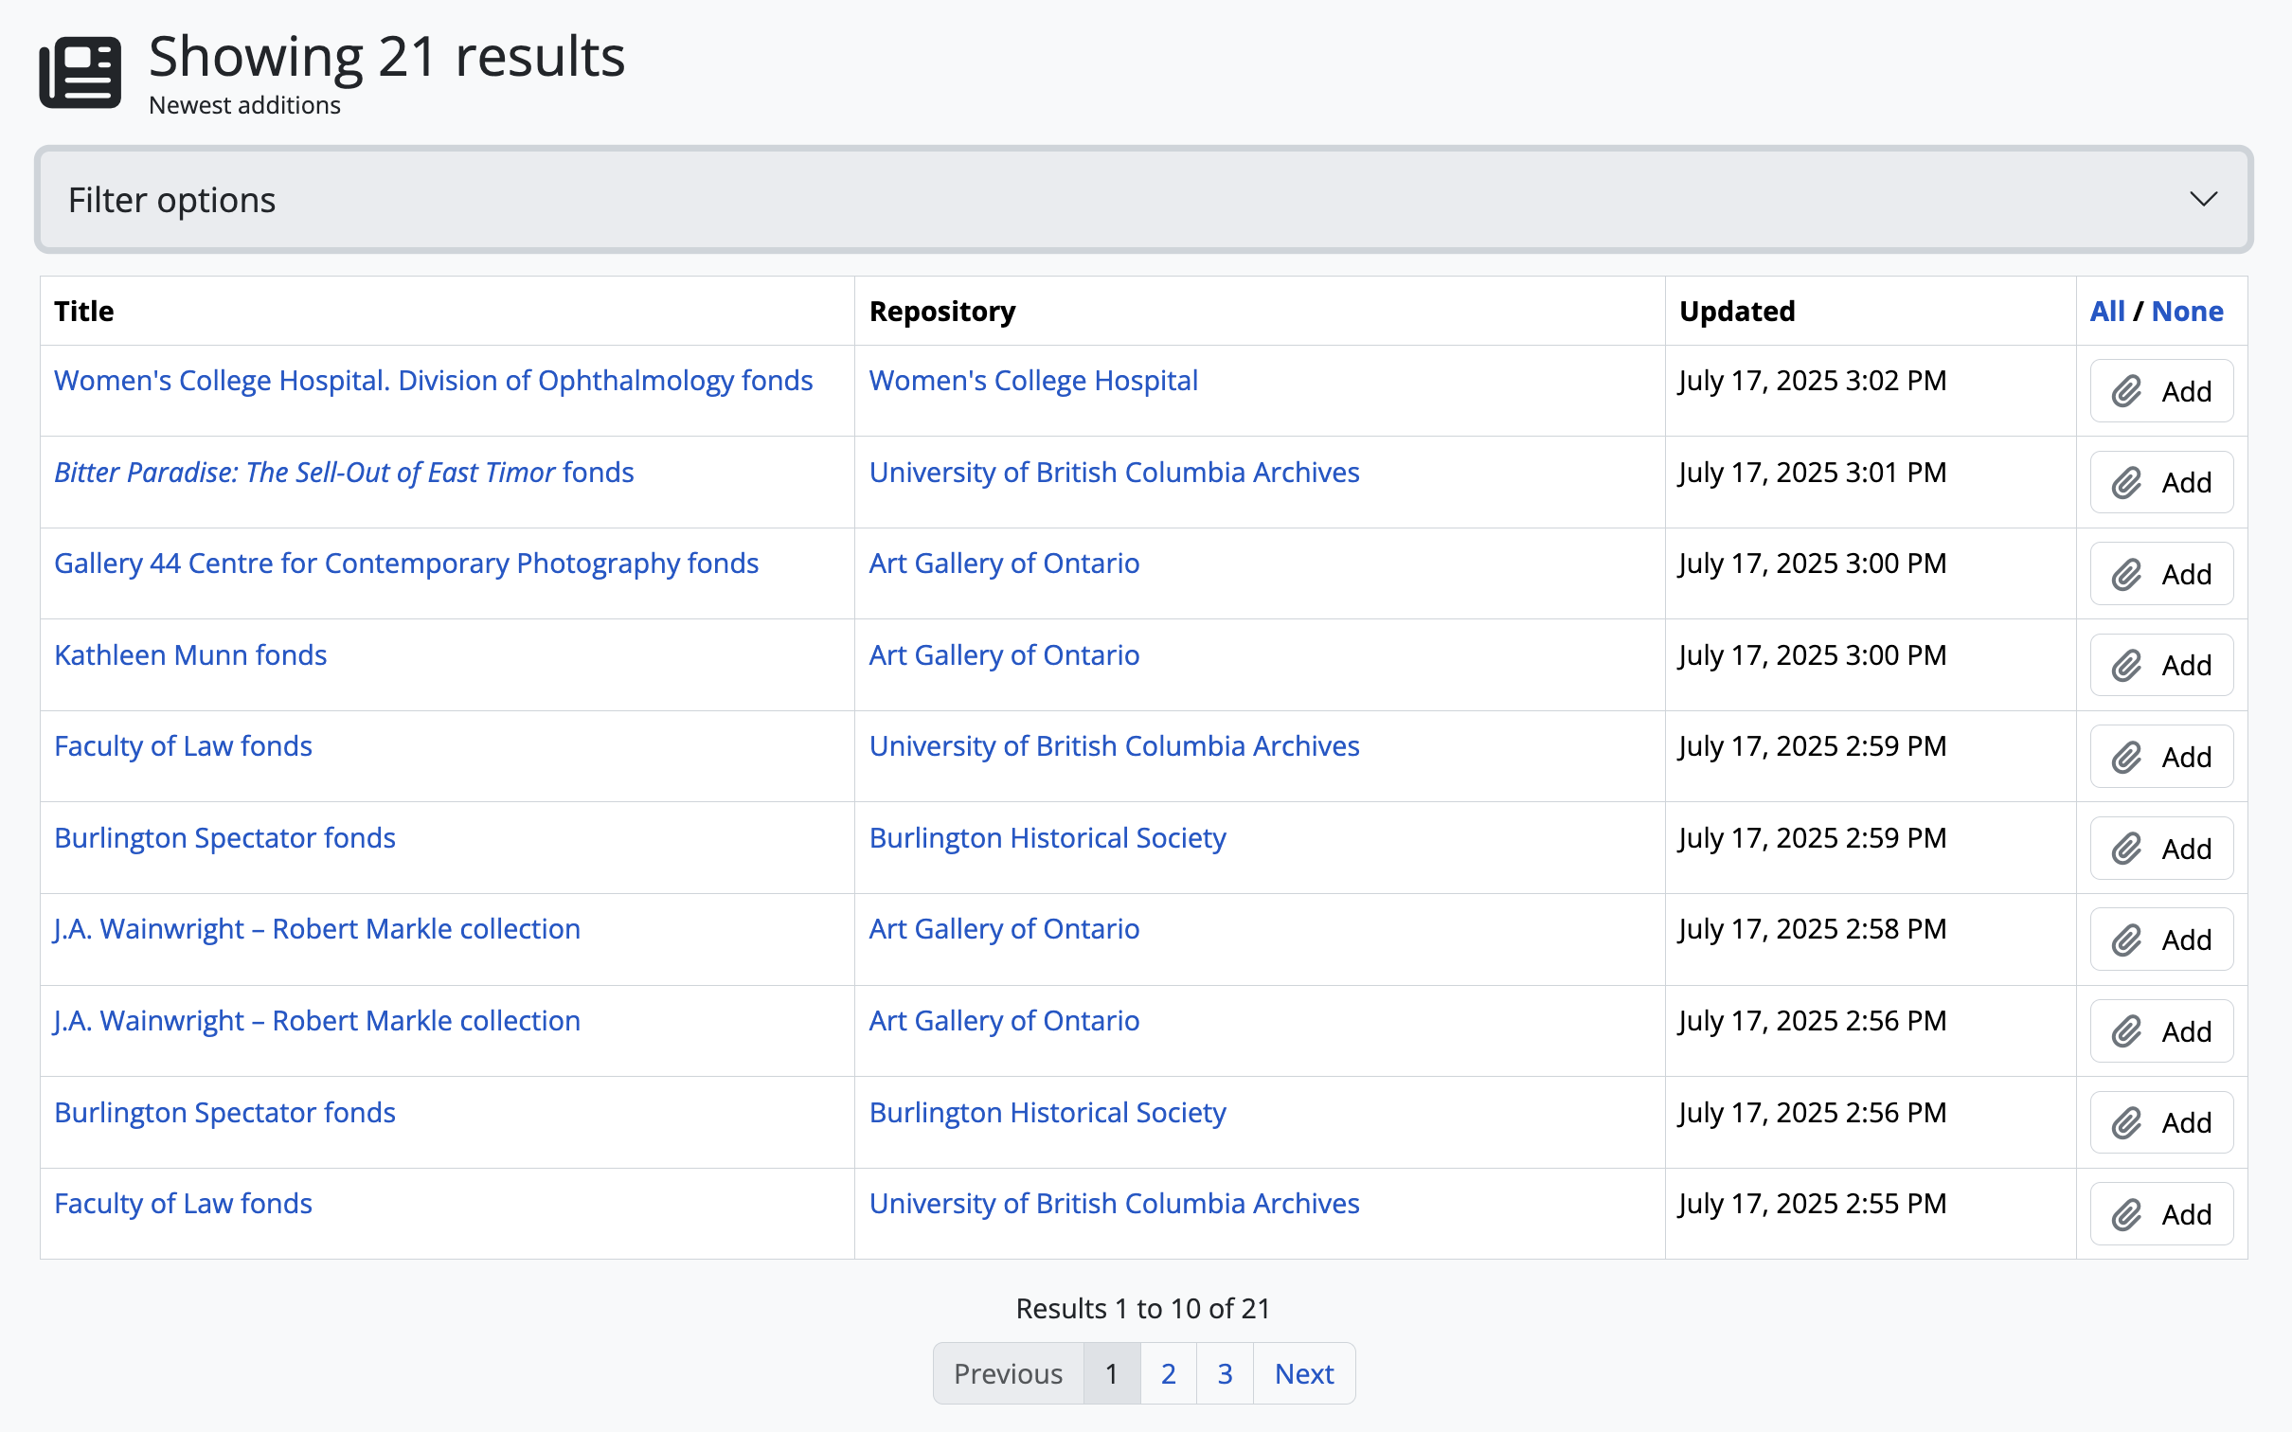Add Kathleen Munn fonds to clipboard

point(2160,666)
